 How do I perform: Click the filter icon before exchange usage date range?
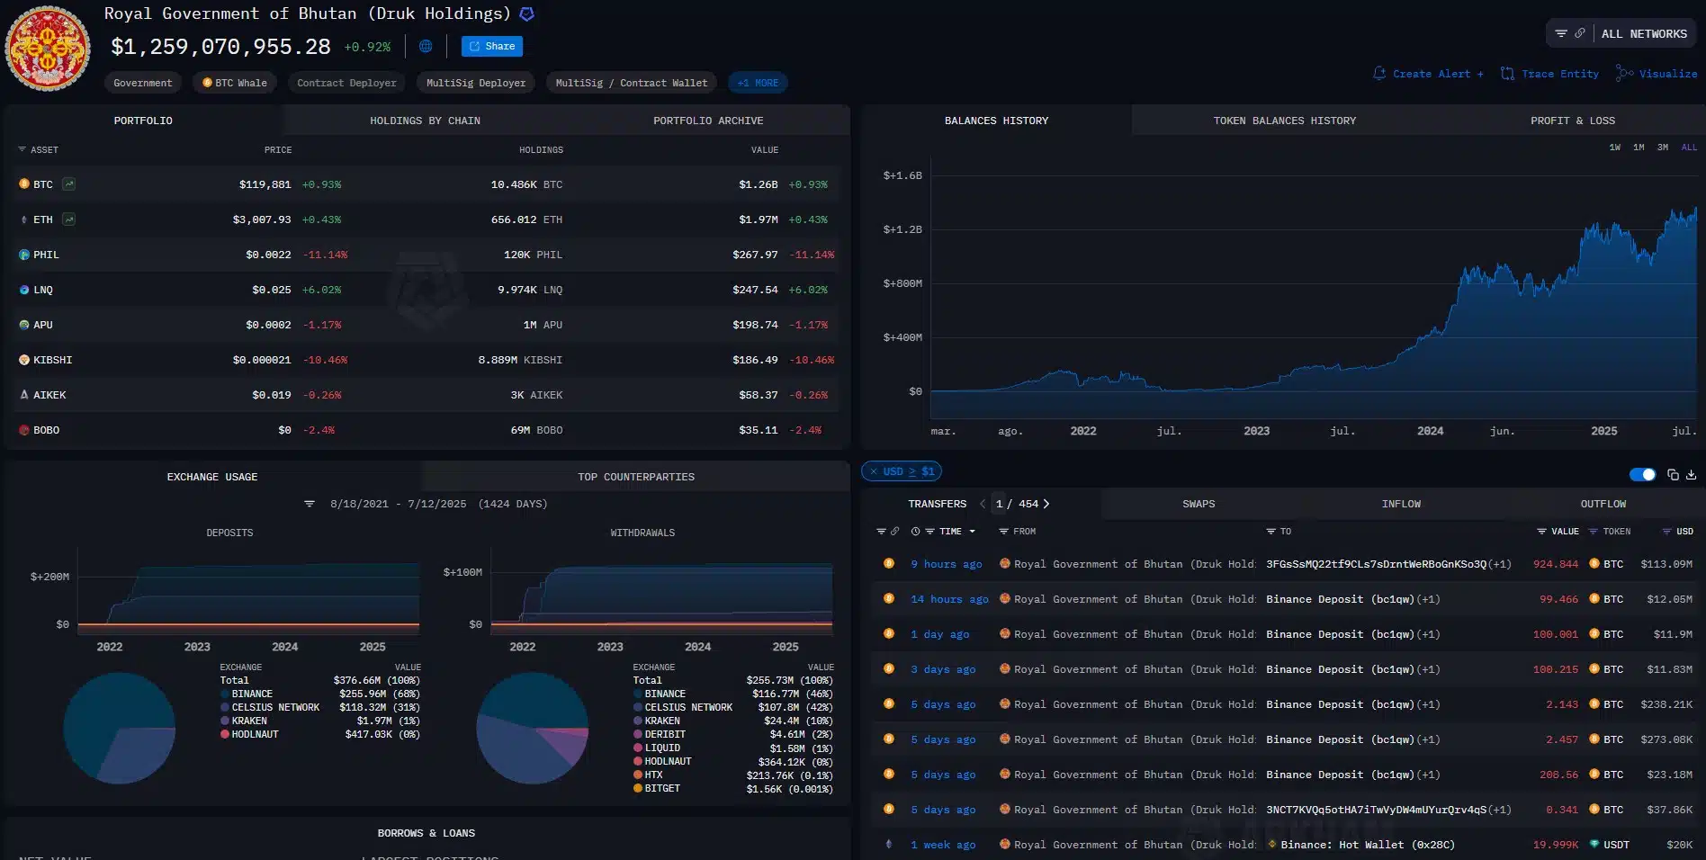click(x=310, y=504)
